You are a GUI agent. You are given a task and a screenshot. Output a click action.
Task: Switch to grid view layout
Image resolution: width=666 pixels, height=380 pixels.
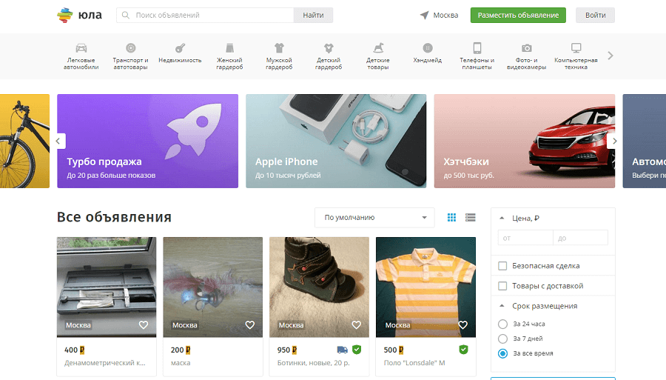pyautogui.click(x=451, y=217)
